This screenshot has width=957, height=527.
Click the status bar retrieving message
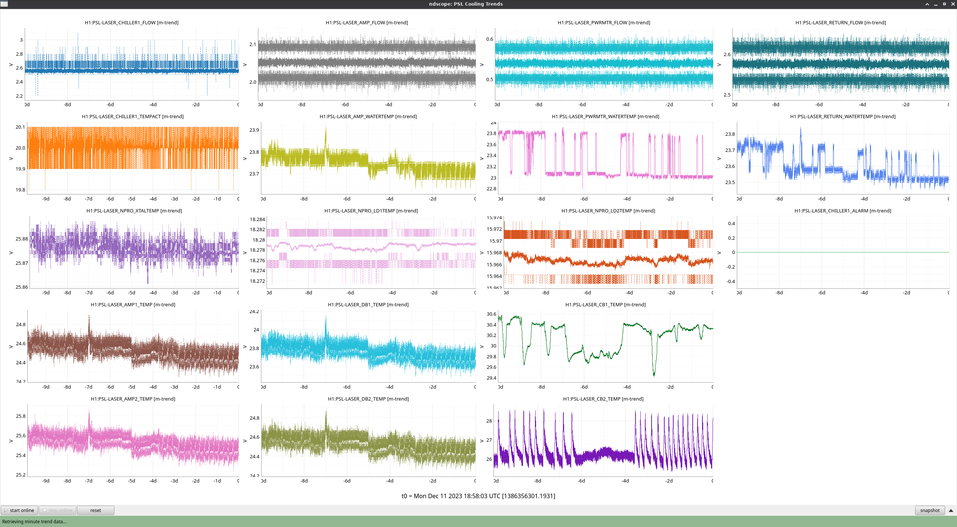point(34,521)
